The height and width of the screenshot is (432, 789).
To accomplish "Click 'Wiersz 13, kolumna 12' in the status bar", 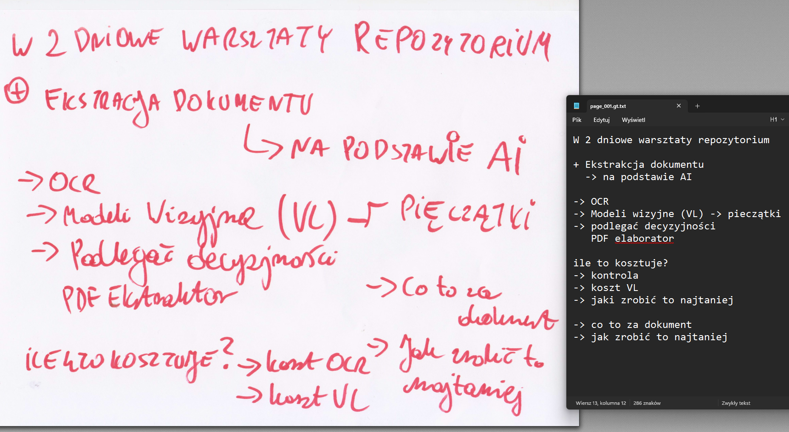I will [601, 403].
